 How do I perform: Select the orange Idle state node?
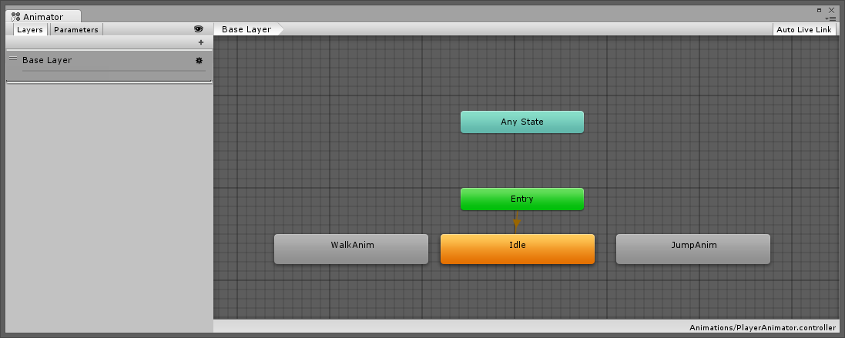[518, 249]
